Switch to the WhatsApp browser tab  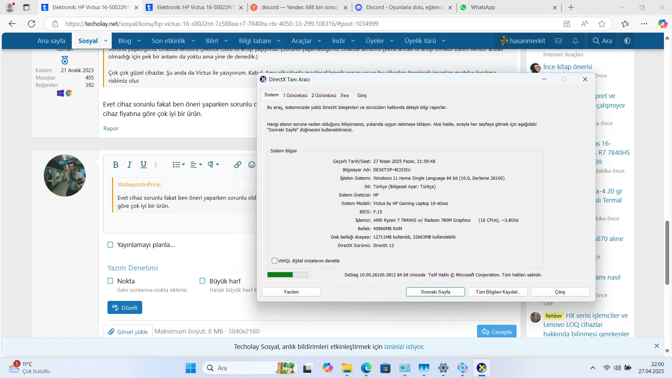click(509, 7)
